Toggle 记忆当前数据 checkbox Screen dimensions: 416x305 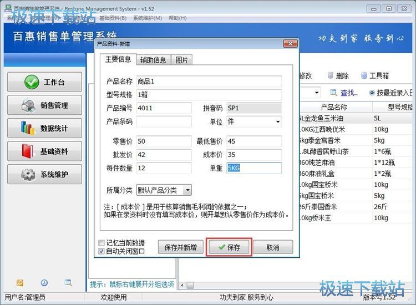[102, 243]
